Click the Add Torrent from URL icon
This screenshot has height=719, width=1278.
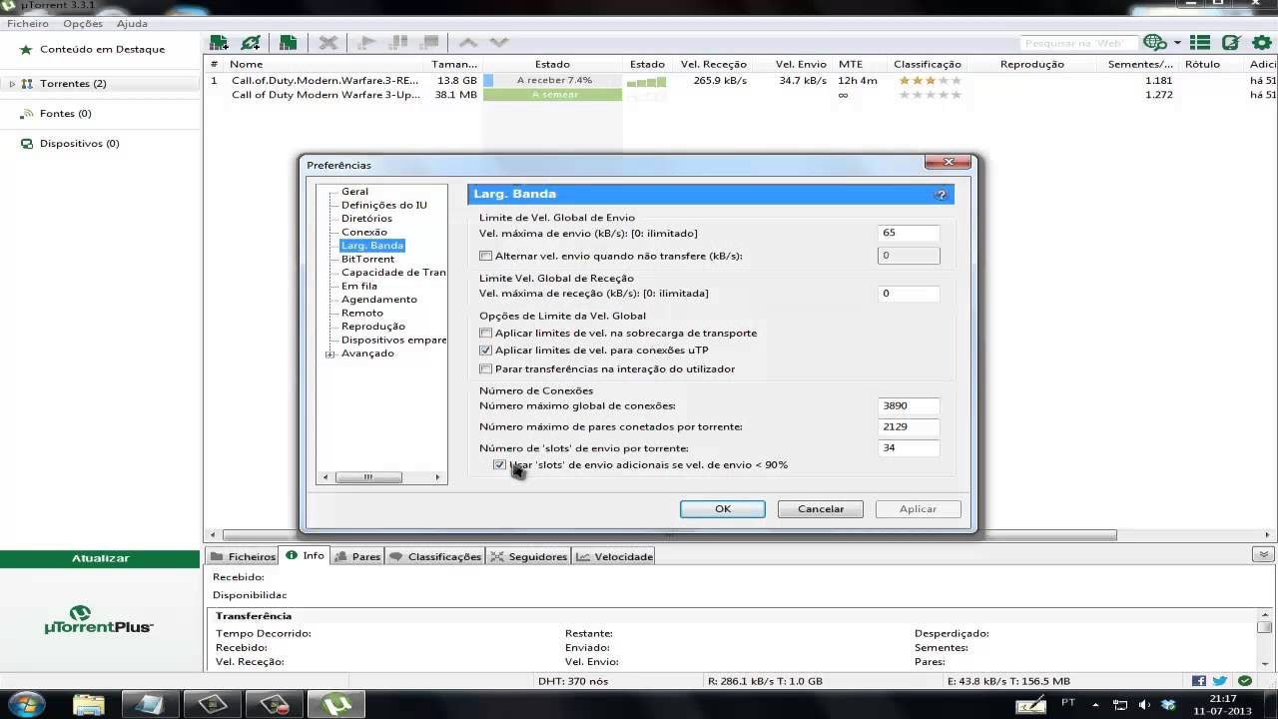251,43
